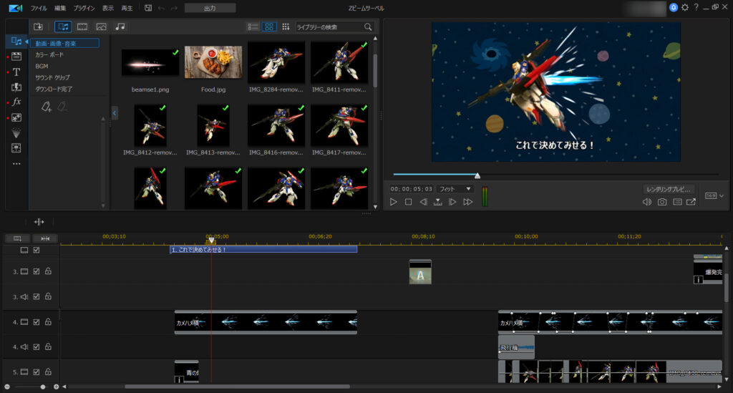
Task: Save project from the toolbar icon
Action: [148, 8]
